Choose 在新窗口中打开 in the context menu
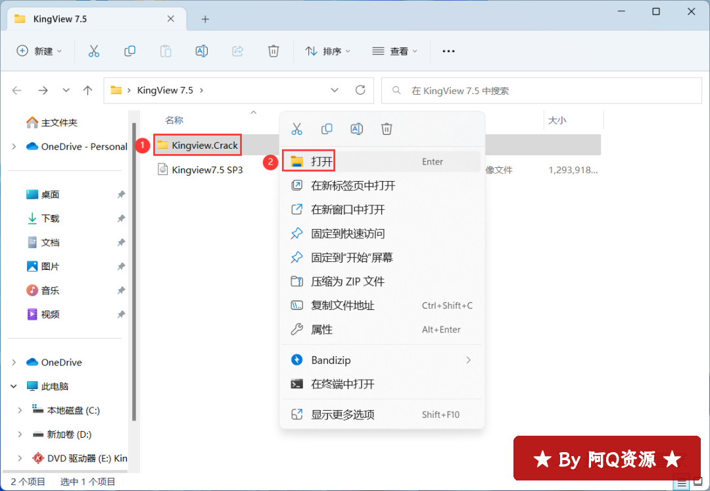Image resolution: width=710 pixels, height=491 pixels. [381, 209]
